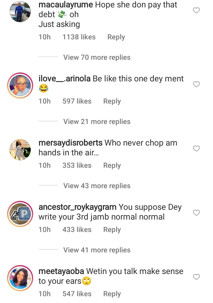Screen dimensions: 213x303
Task: Heart the ancestor_roykaygram comment
Action: pyautogui.click(x=196, y=213)
